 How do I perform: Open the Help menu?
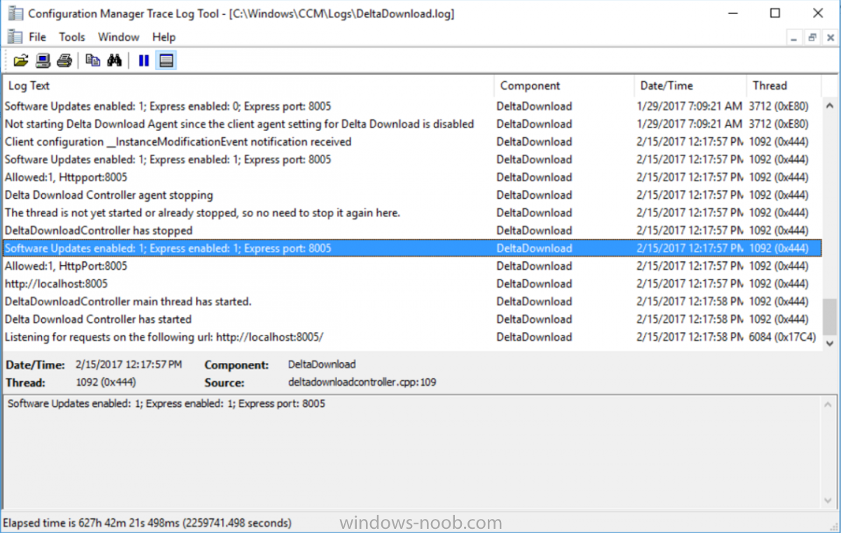[164, 37]
